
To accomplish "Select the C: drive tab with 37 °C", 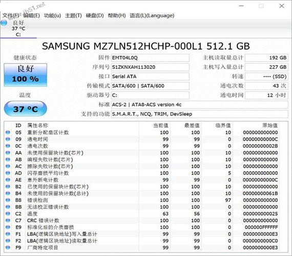I will pyautogui.click(x=18, y=29).
